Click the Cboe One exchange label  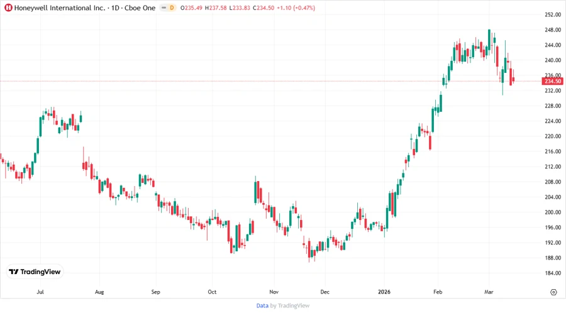140,8
